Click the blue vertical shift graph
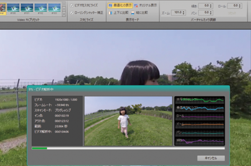The image size is (251, 166). tap(200, 108)
